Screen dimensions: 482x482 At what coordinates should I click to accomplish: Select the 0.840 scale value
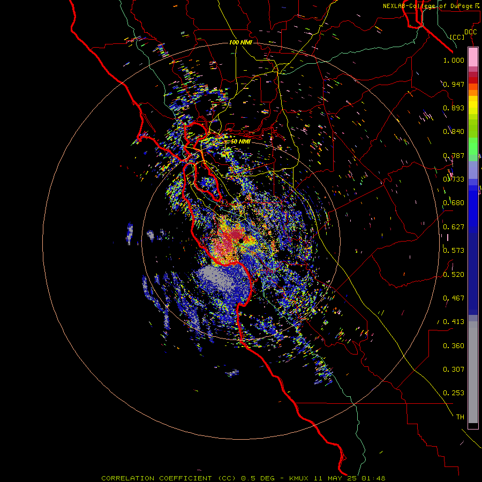pyautogui.click(x=454, y=132)
